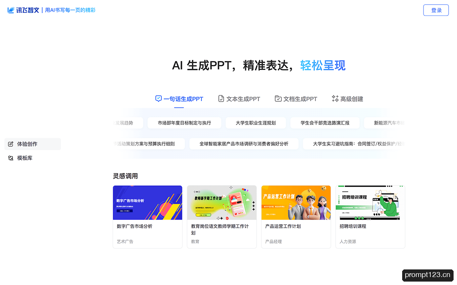Select the 大学生职业生涯规划 suggestion
This screenshot has width=457, height=285.
(x=256, y=123)
